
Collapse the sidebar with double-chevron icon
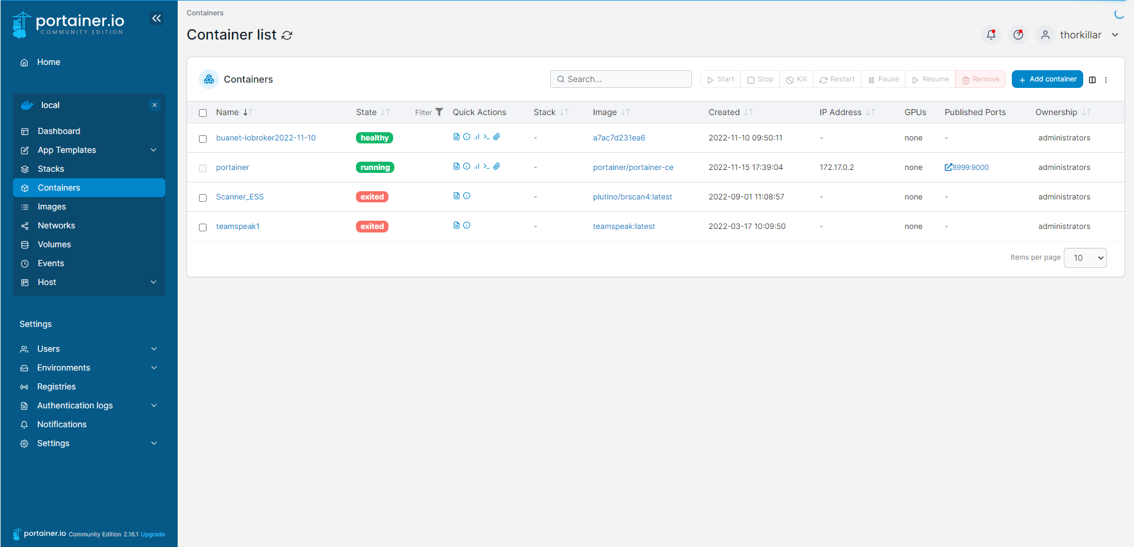(x=156, y=18)
